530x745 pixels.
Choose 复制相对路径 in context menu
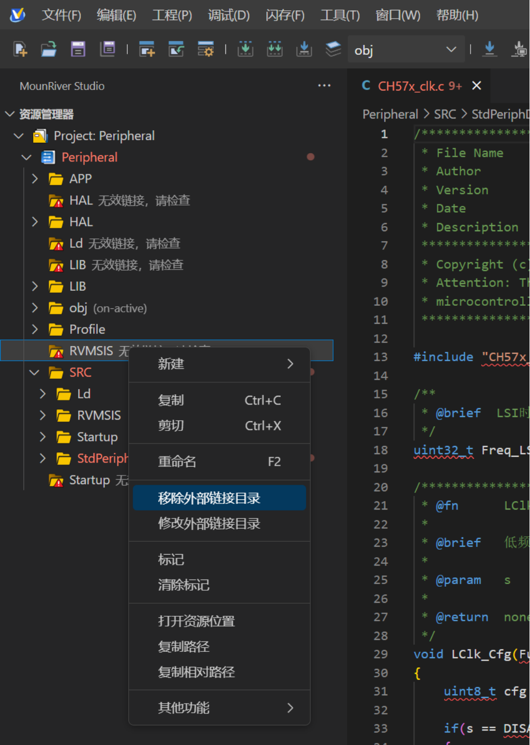click(x=219, y=672)
